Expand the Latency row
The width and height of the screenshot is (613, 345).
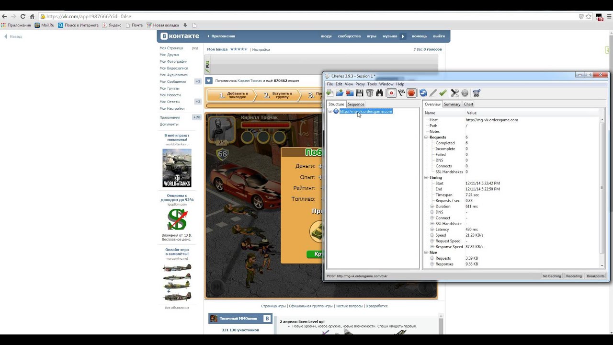point(432,230)
